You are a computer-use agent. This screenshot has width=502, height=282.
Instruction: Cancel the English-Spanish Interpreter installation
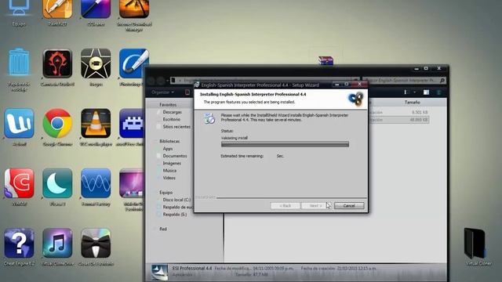point(349,205)
